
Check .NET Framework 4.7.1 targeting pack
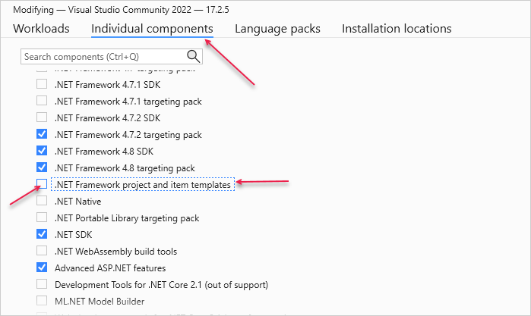coord(42,101)
